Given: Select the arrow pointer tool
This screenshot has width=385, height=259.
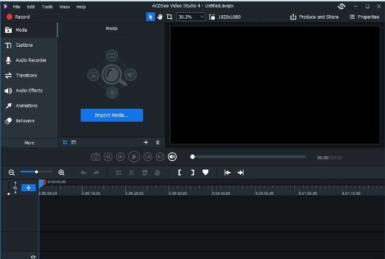Looking at the screenshot, I should pos(150,17).
